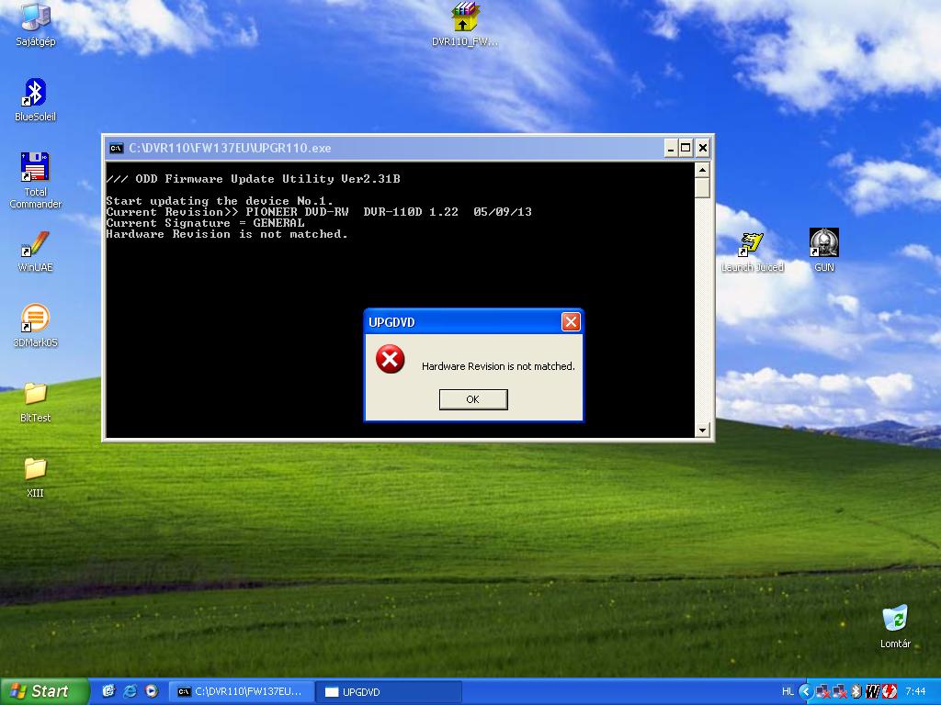Select the WinUAE desktop shortcut

point(35,245)
